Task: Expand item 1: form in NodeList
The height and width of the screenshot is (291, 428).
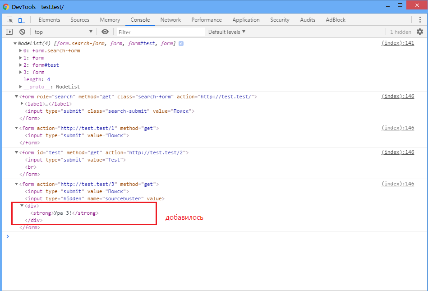Action: coord(20,58)
